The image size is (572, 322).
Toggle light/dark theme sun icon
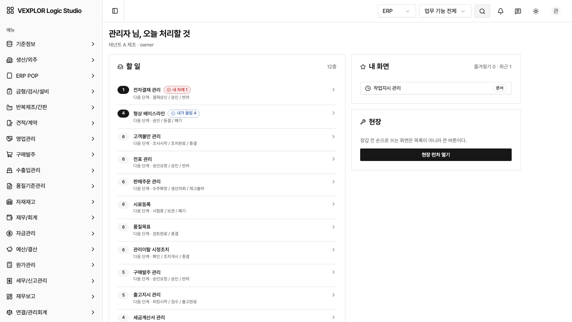(536, 11)
